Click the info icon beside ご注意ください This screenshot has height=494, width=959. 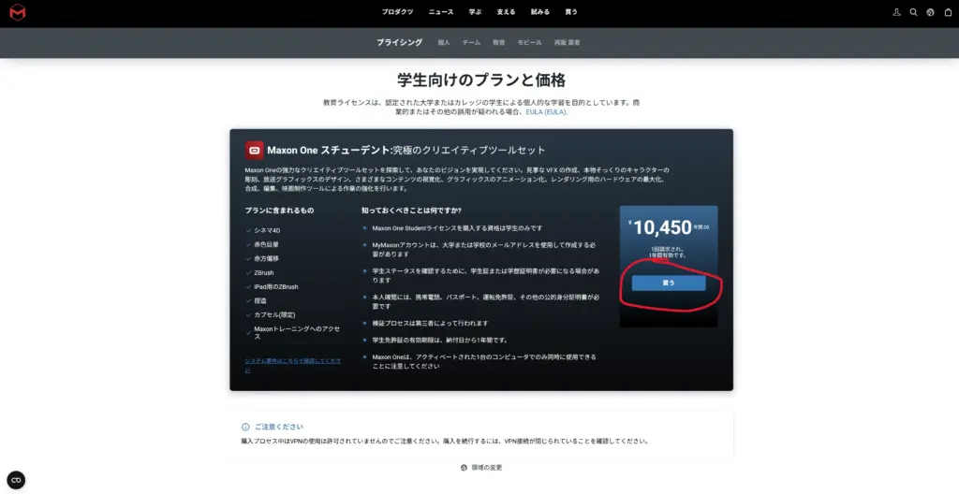[x=245, y=427]
